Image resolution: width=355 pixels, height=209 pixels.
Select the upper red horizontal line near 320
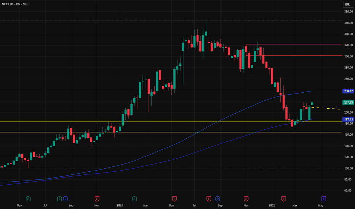coord(294,44)
